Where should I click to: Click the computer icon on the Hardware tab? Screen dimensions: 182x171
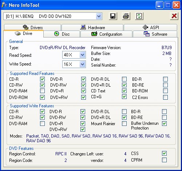point(83,27)
